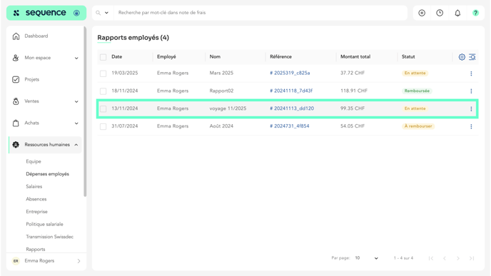Open the table filter search icon
Viewport: 491px width, 276px height.
click(472, 57)
